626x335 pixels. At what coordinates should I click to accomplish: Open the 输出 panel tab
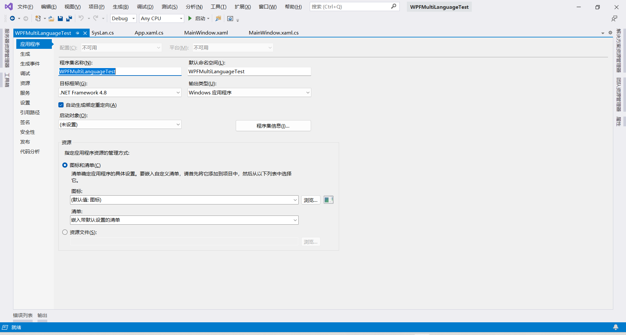42,315
